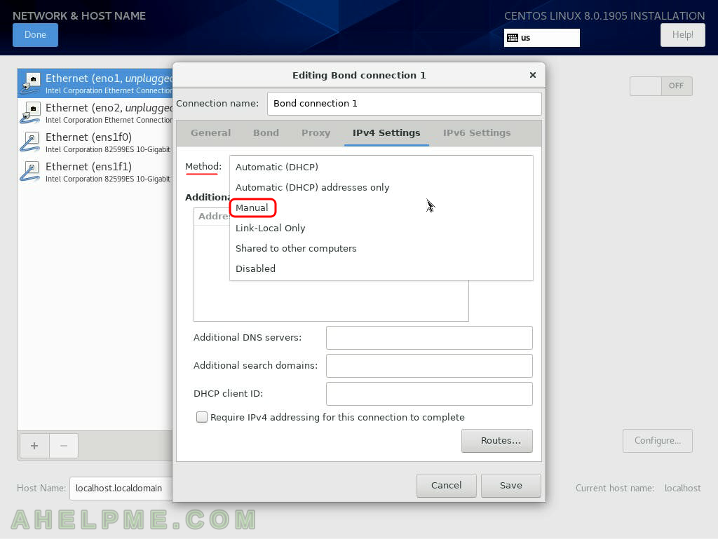Choose Automatic (DHCP) addresses only
Image resolution: width=718 pixels, height=539 pixels.
(x=381, y=187)
